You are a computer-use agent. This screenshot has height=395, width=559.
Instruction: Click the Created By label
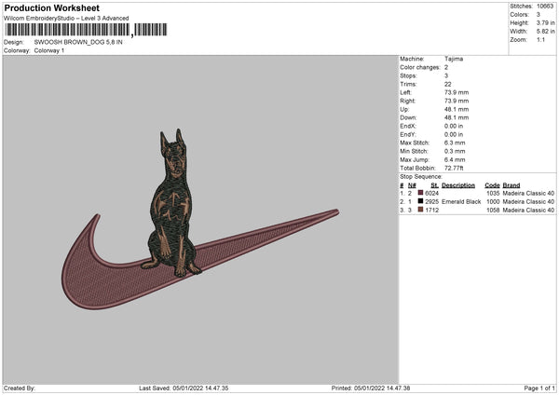tap(20, 388)
